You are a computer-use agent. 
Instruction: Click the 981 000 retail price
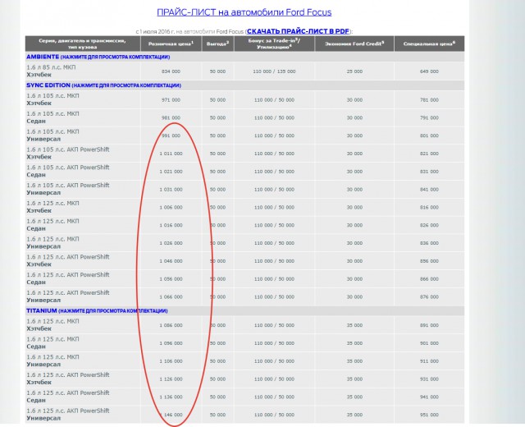[x=171, y=117]
